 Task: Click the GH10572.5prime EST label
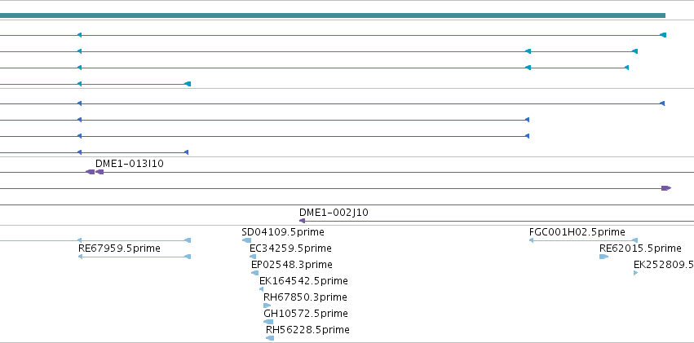point(305,314)
